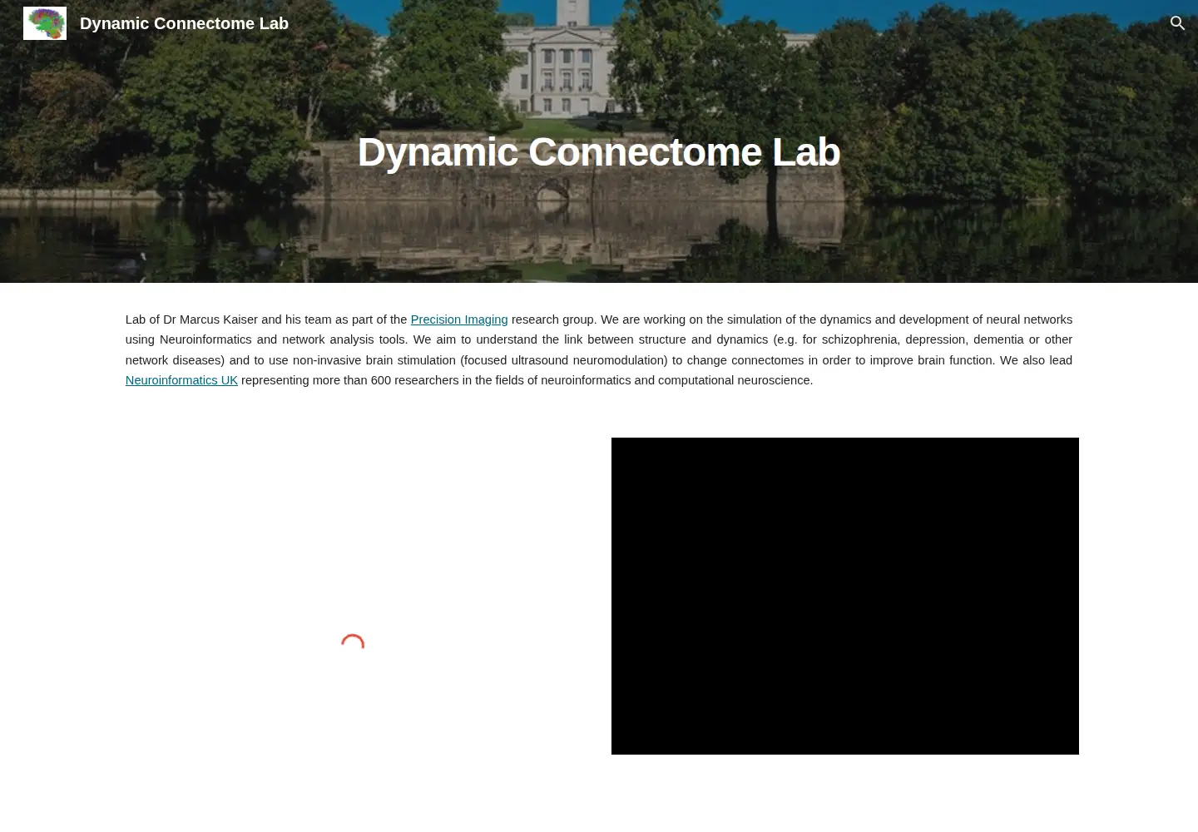Open the search magnifier icon

tap(1177, 23)
